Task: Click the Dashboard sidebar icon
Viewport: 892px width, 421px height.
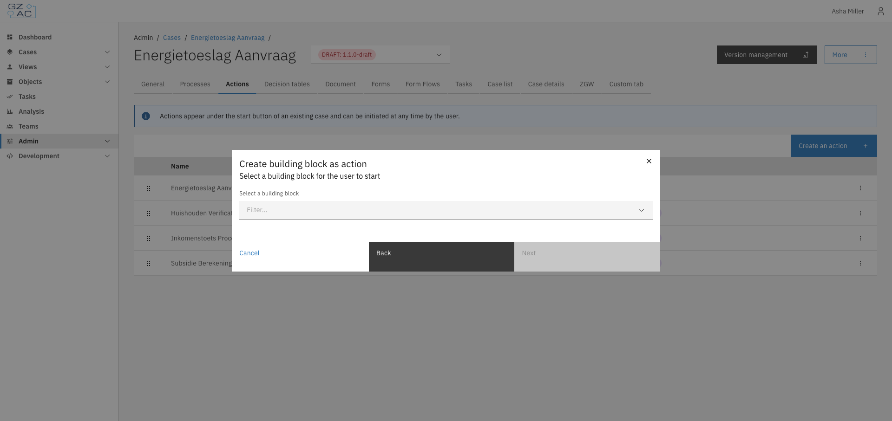Action: [10, 37]
